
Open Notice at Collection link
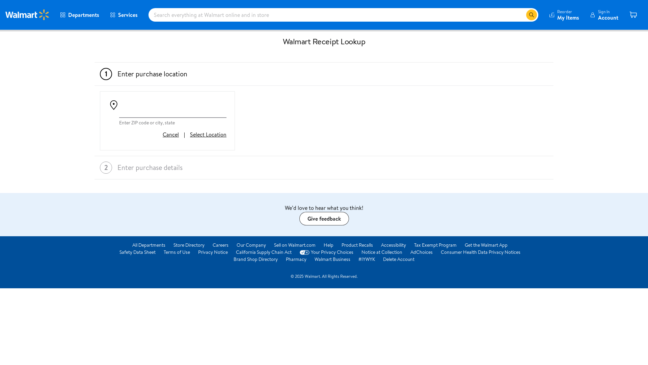click(382, 252)
